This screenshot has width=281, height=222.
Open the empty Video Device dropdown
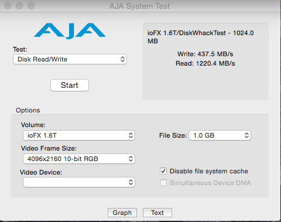pos(79,182)
